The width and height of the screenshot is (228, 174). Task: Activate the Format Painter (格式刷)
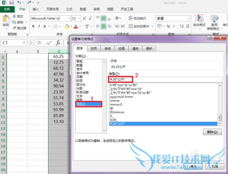[x=19, y=28]
